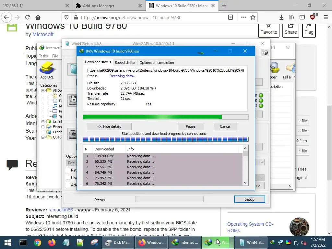
Task: Click network tray icon
Action: (280, 243)
